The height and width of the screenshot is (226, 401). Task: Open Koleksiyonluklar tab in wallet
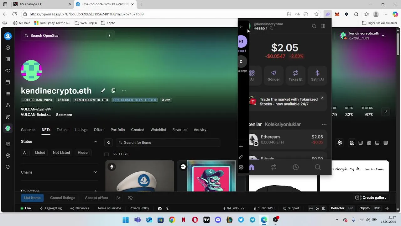283,125
